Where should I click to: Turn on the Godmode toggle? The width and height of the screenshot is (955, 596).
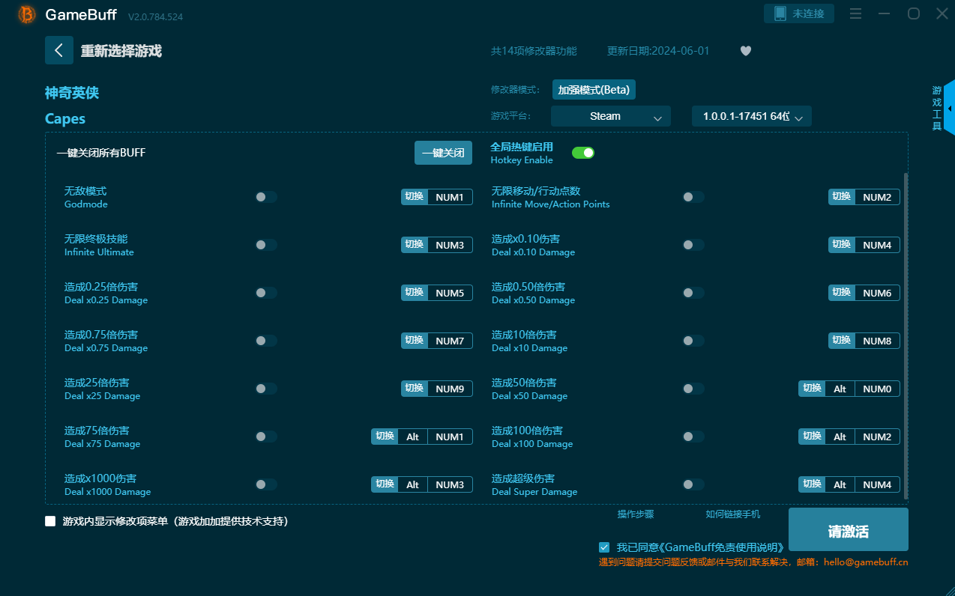[x=265, y=197]
